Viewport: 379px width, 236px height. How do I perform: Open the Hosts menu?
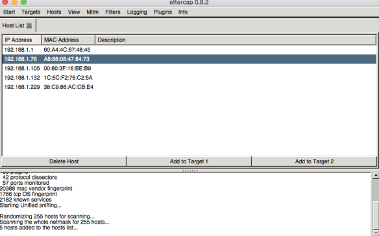54,12
